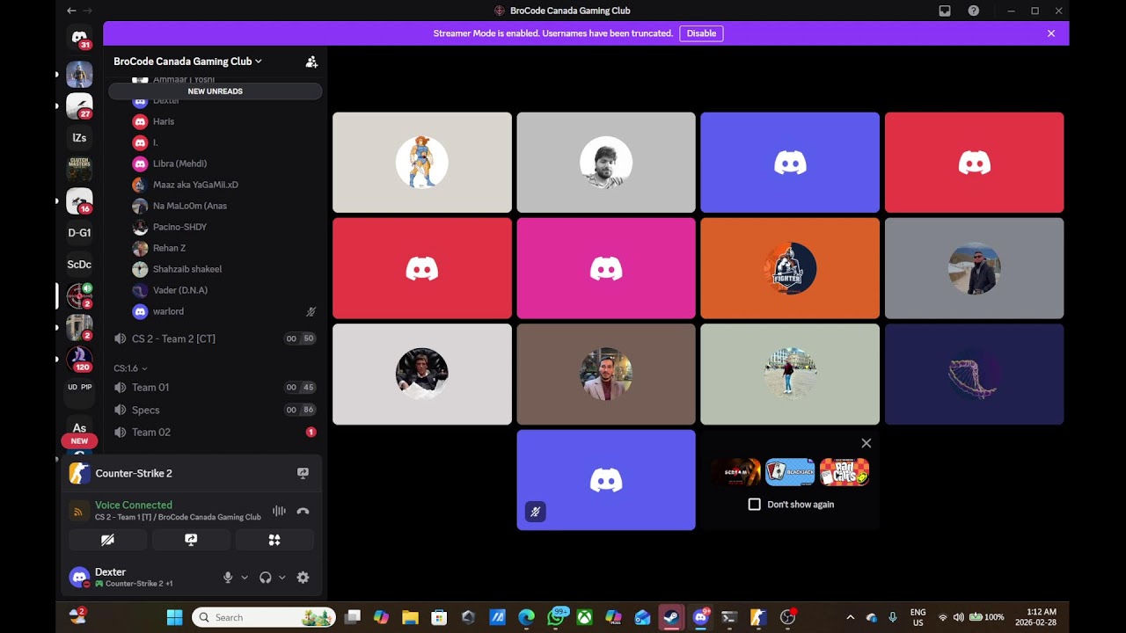Viewport: 1126px width, 633px height.
Task: Open WhatsApp from the taskbar
Action: pyautogui.click(x=556, y=617)
